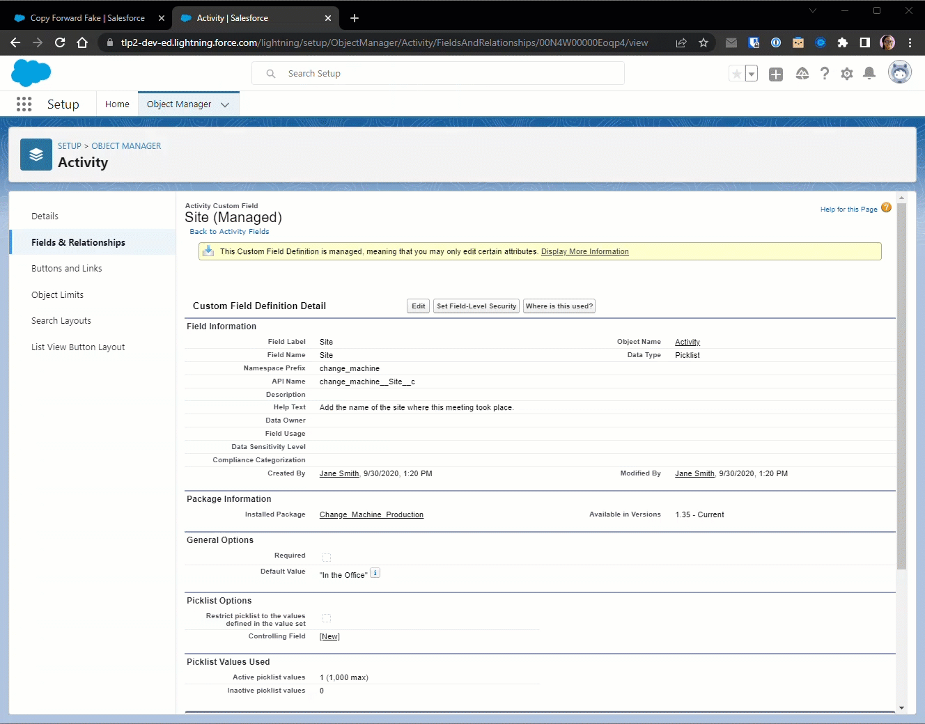Open the Notifications bell
This screenshot has height=724, width=925.
pyautogui.click(x=869, y=74)
